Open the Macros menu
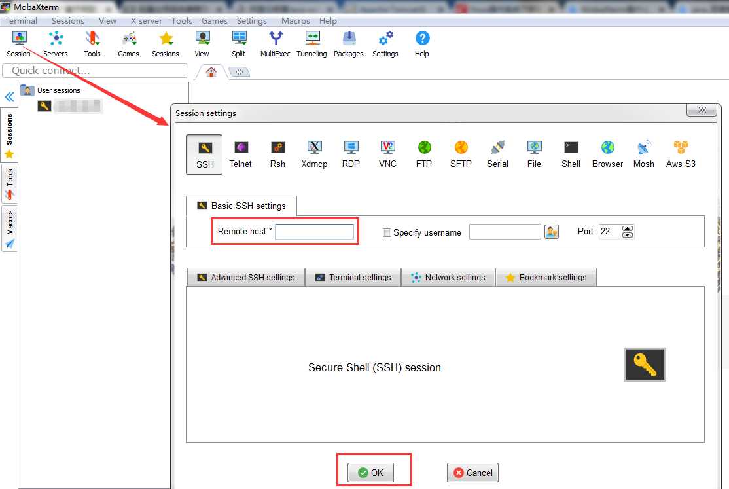This screenshot has width=729, height=489. [x=295, y=21]
